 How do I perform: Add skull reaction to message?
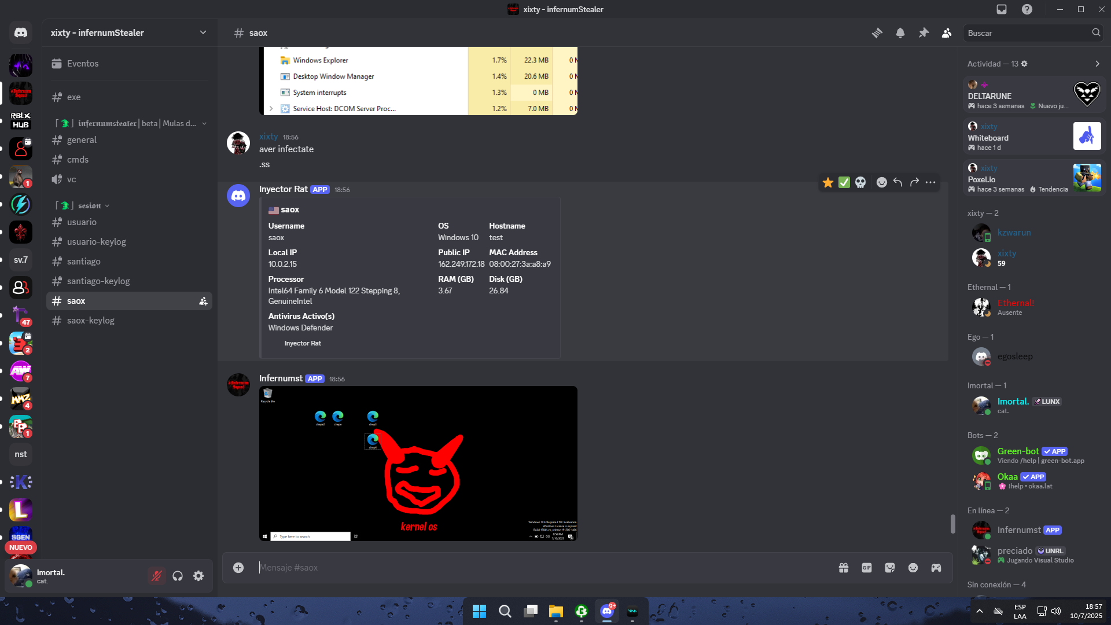[860, 183]
